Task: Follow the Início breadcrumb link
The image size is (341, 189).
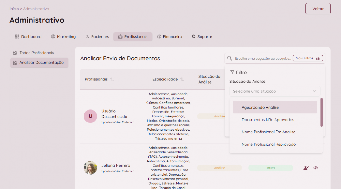Action: (x=14, y=9)
